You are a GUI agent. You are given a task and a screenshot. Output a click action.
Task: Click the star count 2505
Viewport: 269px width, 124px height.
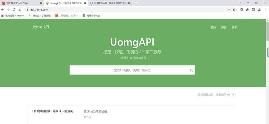tap(87, 117)
